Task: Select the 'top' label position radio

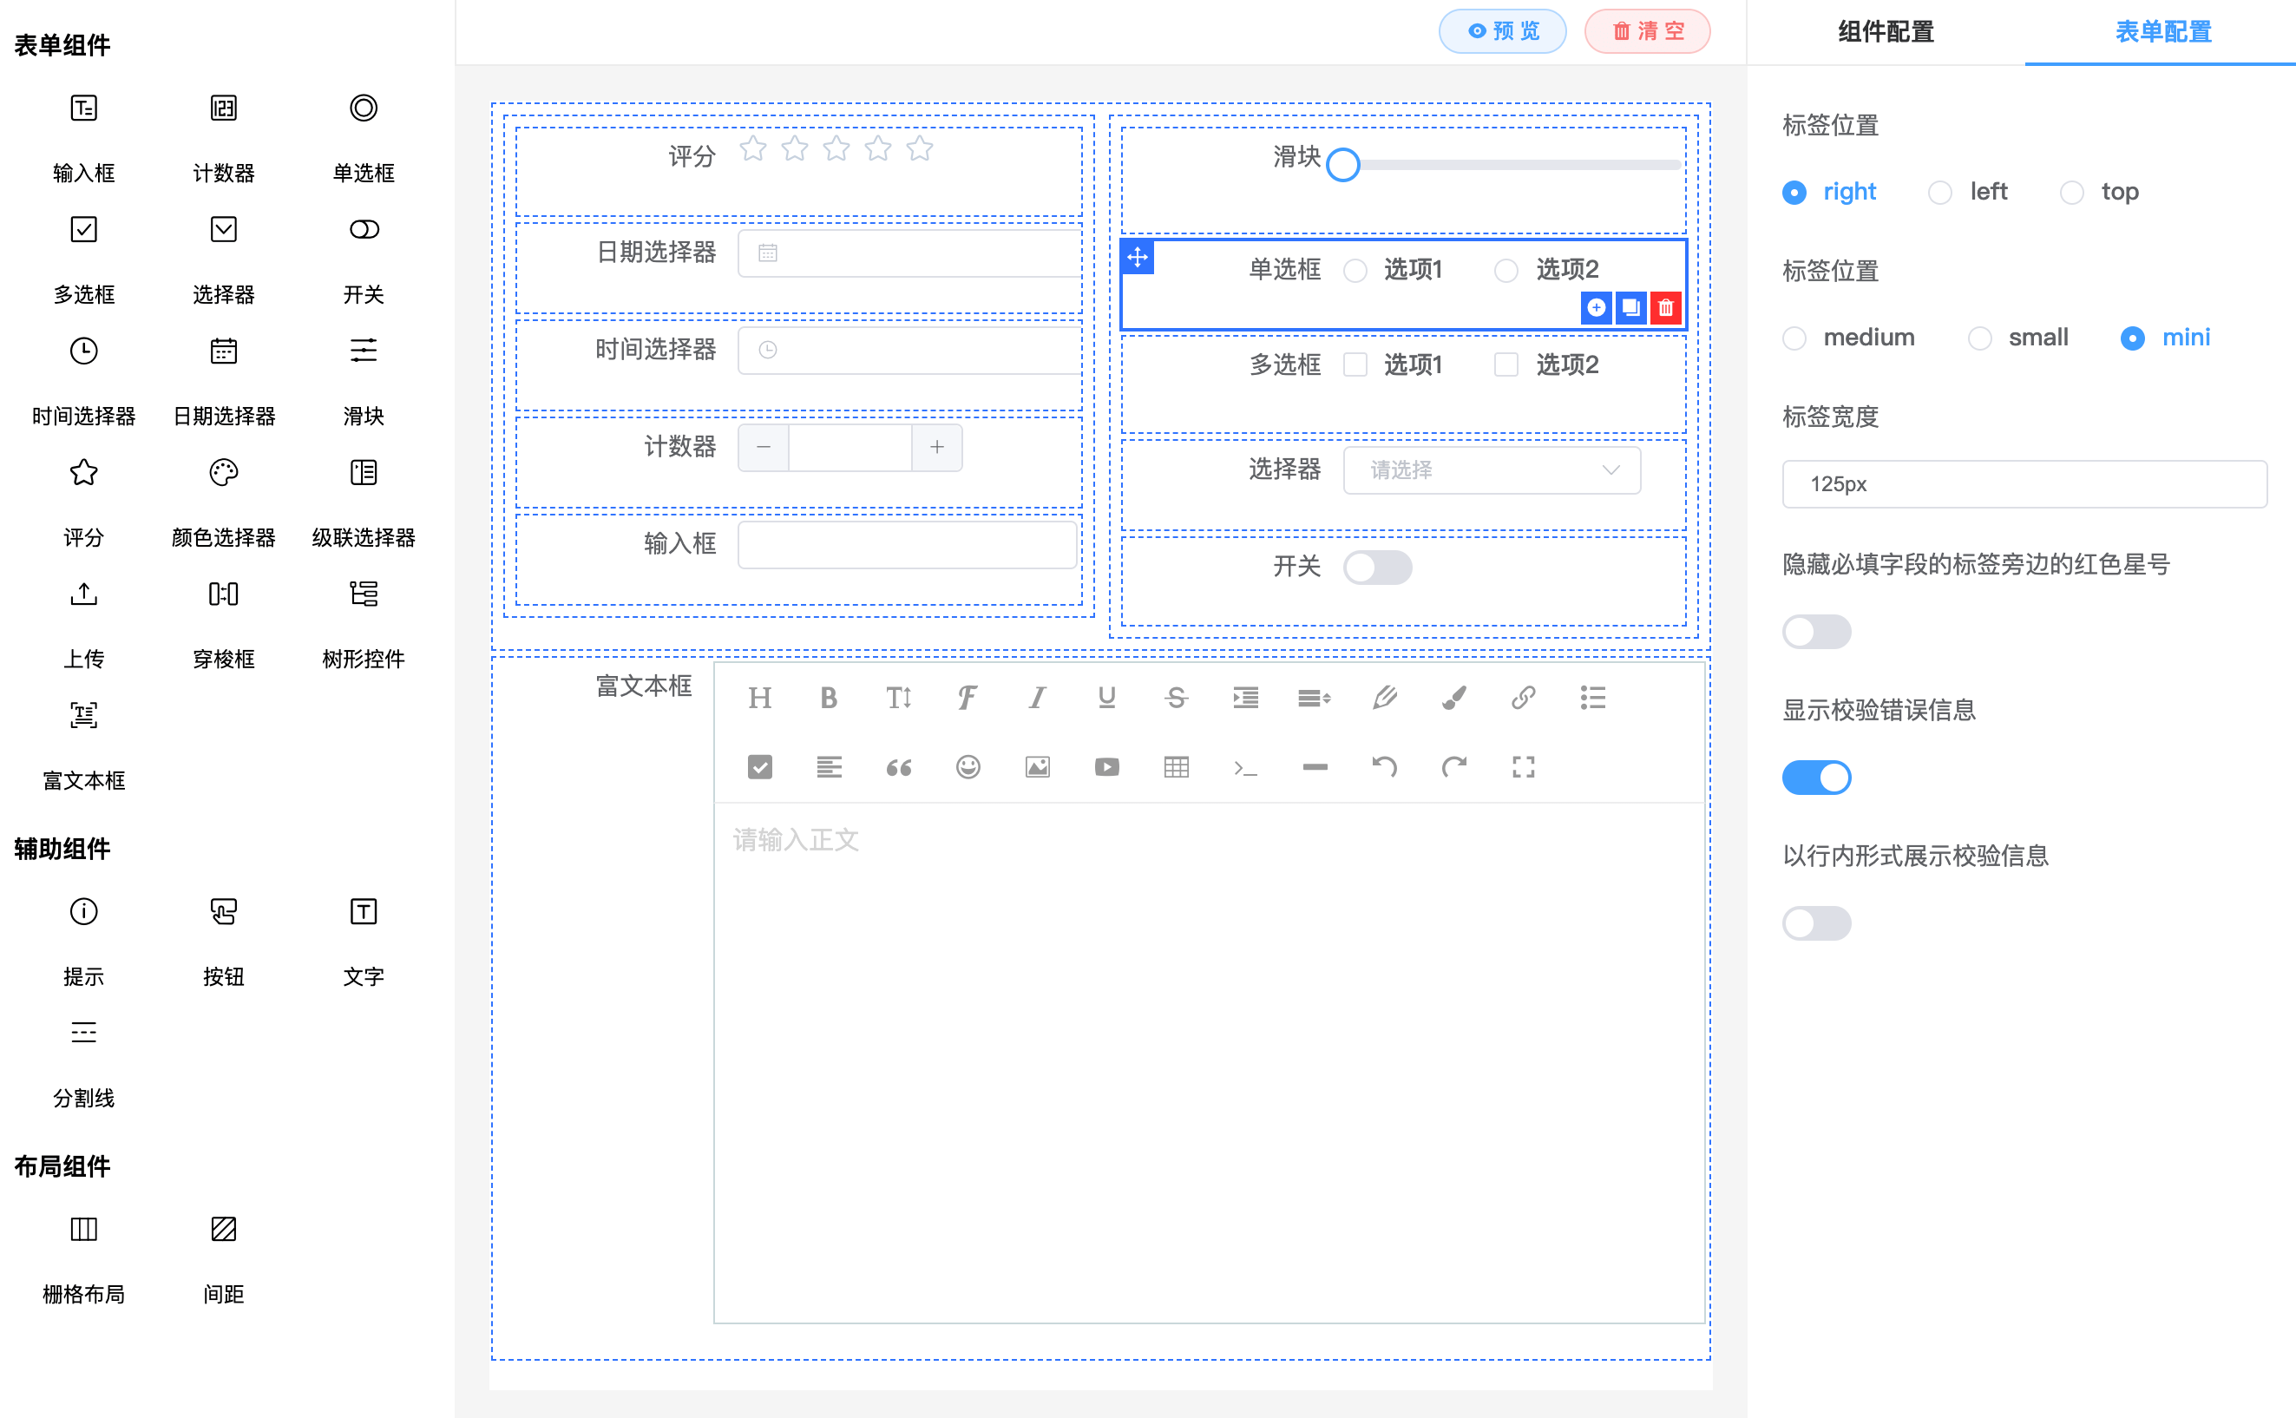Action: pyautogui.click(x=2072, y=193)
